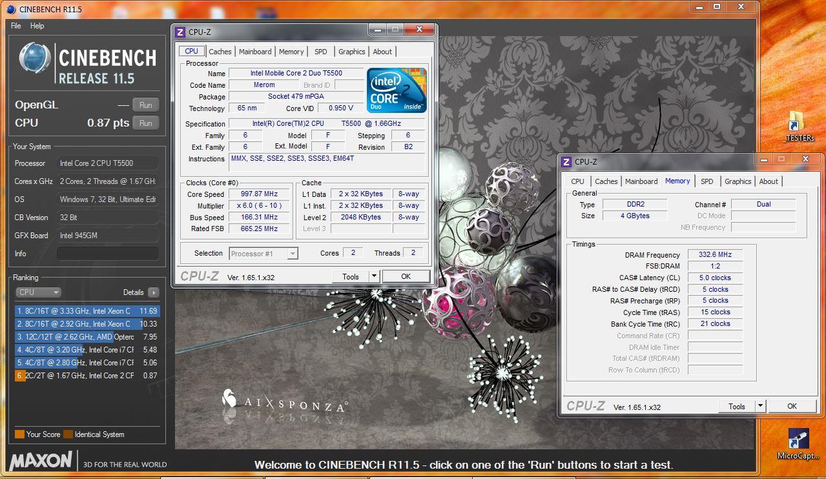Image resolution: width=826 pixels, height=479 pixels.
Task: Click the FSB:DRAM value 1:2
Action: click(715, 266)
